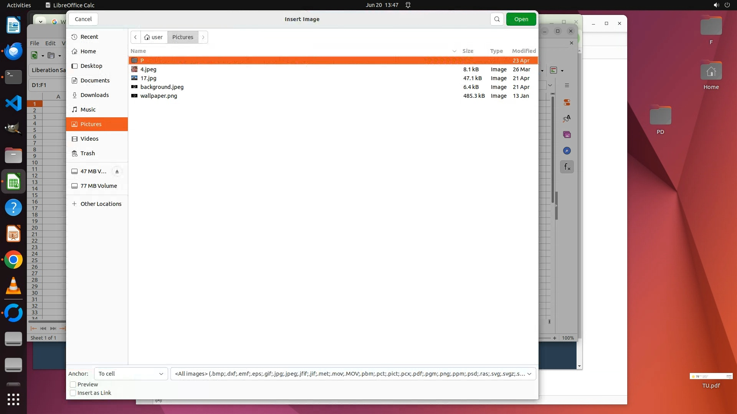This screenshot has height=414, width=737.
Task: Click the forward arrow in the path bar
Action: click(x=203, y=37)
